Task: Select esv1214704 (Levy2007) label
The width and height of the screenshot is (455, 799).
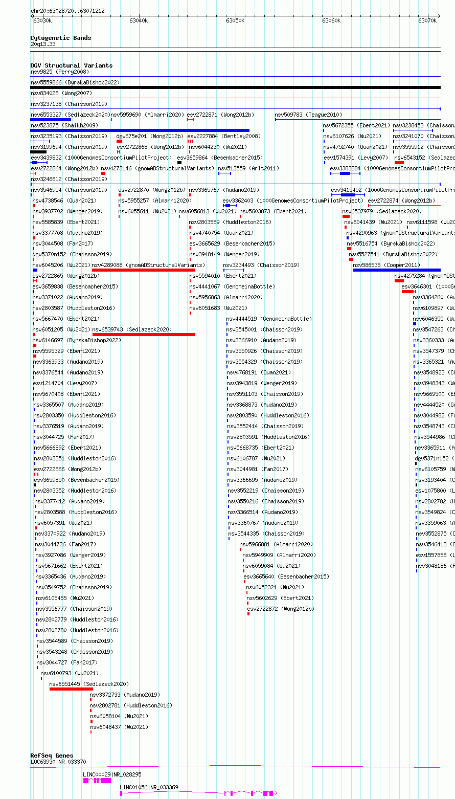Action: click(65, 383)
